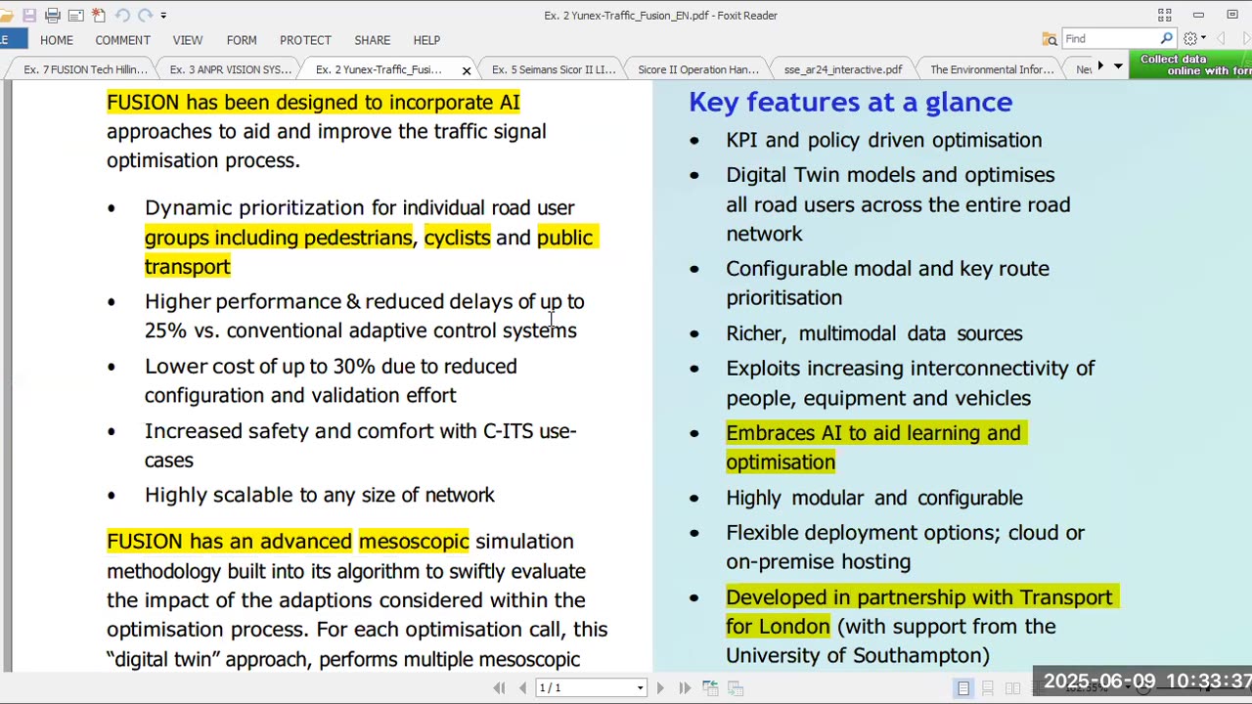Go to the next page
Screen dimensions: 1252x704
tap(660, 688)
